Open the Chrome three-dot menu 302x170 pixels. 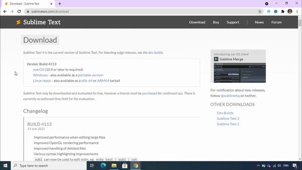[x=297, y=11]
